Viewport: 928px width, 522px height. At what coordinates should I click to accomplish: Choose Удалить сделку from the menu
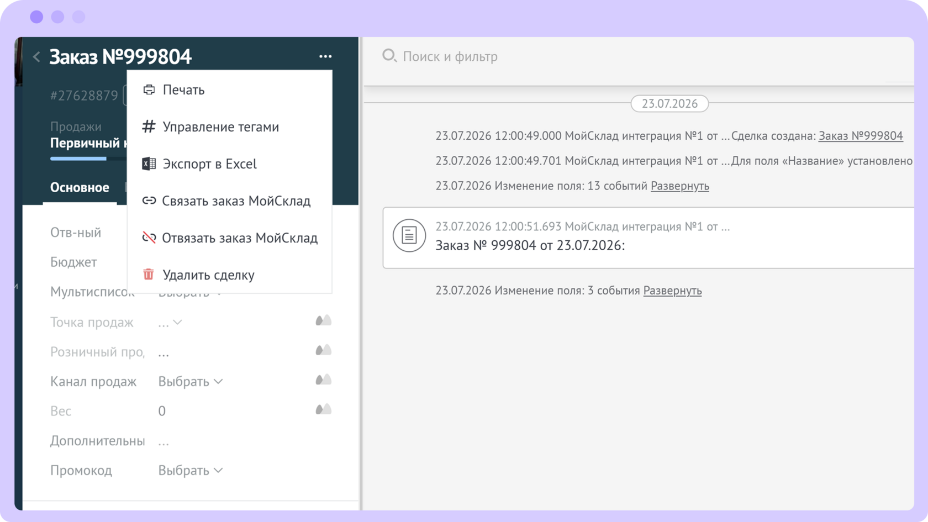click(229, 275)
